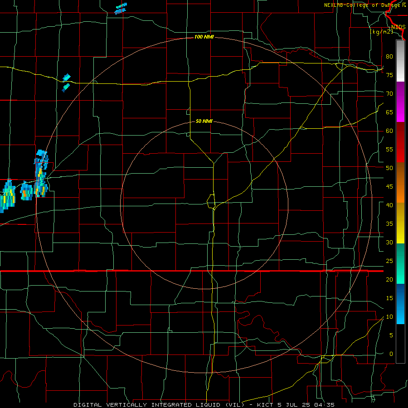Click the '60' value on the scale
The width and height of the screenshot is (408, 408).
tap(389, 131)
